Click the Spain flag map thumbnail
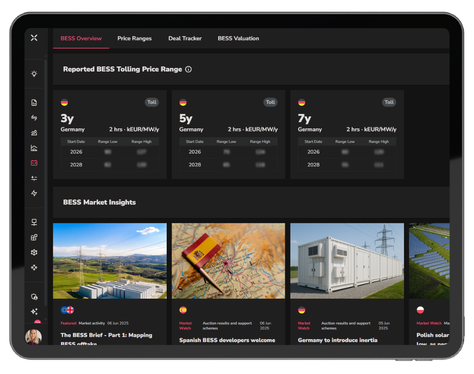Screen dimensions: 474x374 point(228,261)
